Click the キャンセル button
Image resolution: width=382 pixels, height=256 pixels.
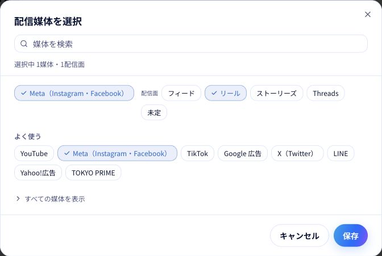pyautogui.click(x=300, y=236)
